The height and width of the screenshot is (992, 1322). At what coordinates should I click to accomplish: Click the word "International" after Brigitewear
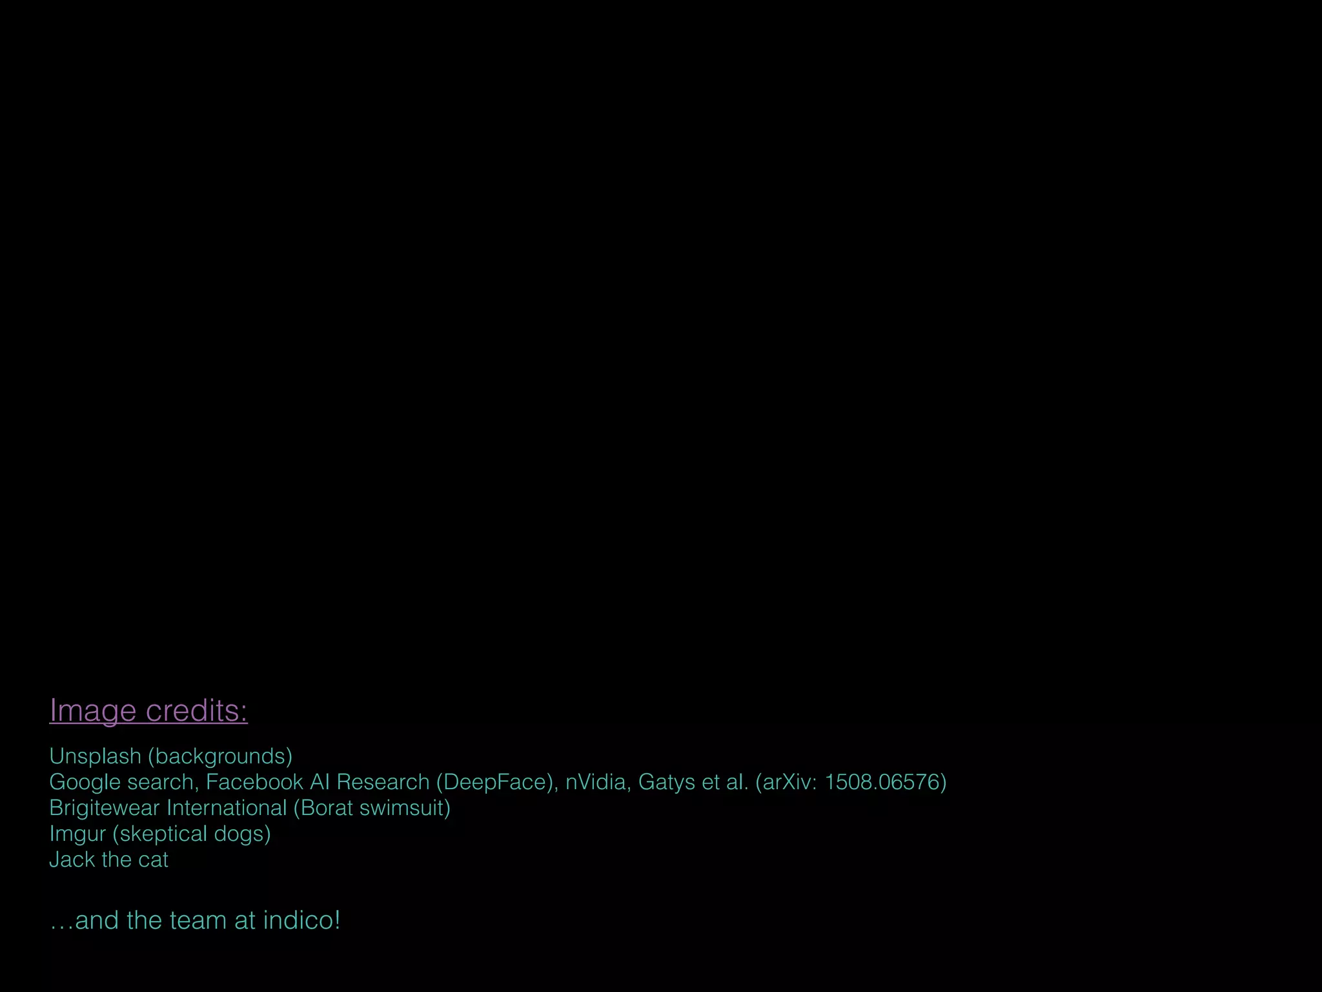[227, 808]
